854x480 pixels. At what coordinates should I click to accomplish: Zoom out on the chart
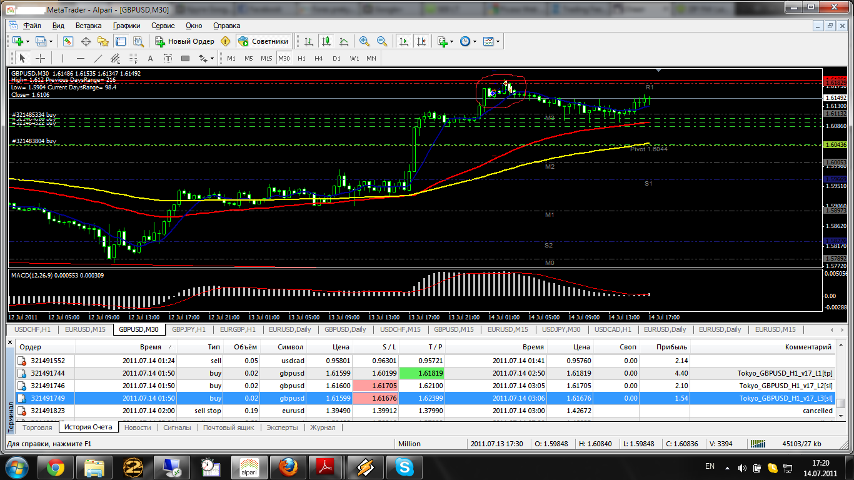click(381, 41)
